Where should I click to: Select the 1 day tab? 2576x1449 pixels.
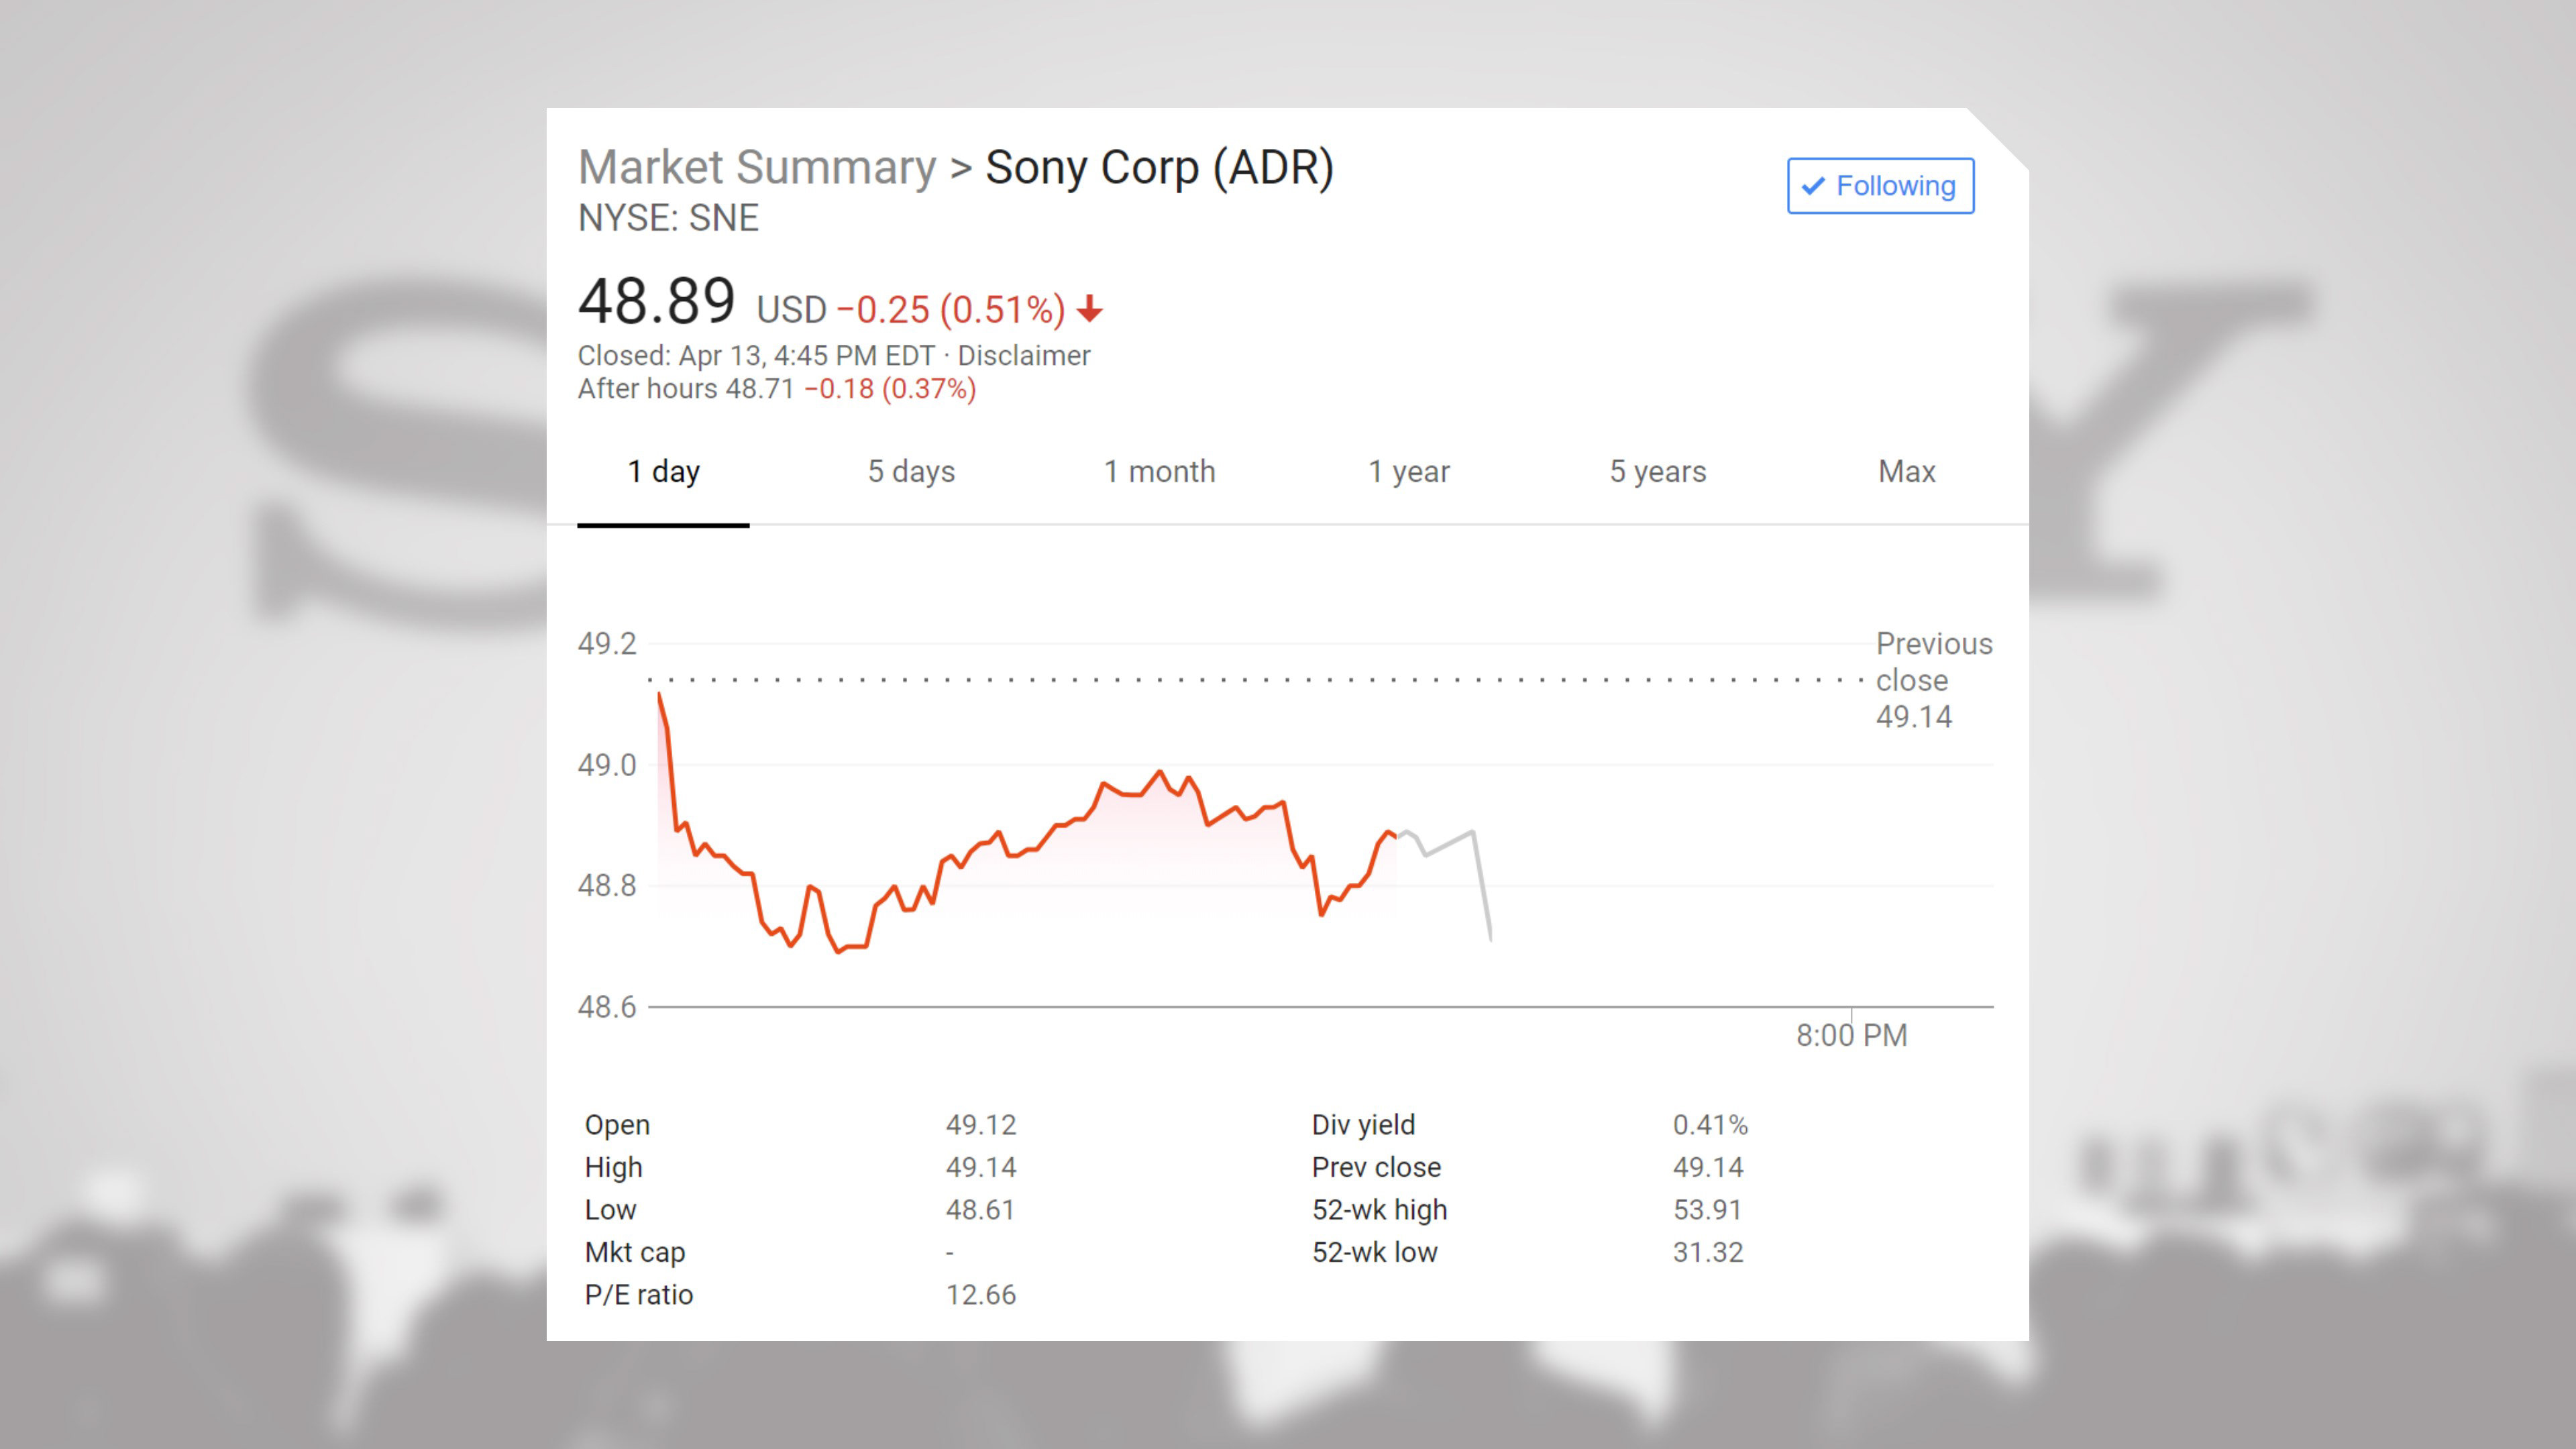[x=663, y=472]
